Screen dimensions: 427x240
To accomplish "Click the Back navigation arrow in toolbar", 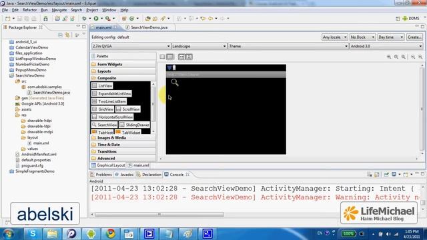I will point(211,19).
